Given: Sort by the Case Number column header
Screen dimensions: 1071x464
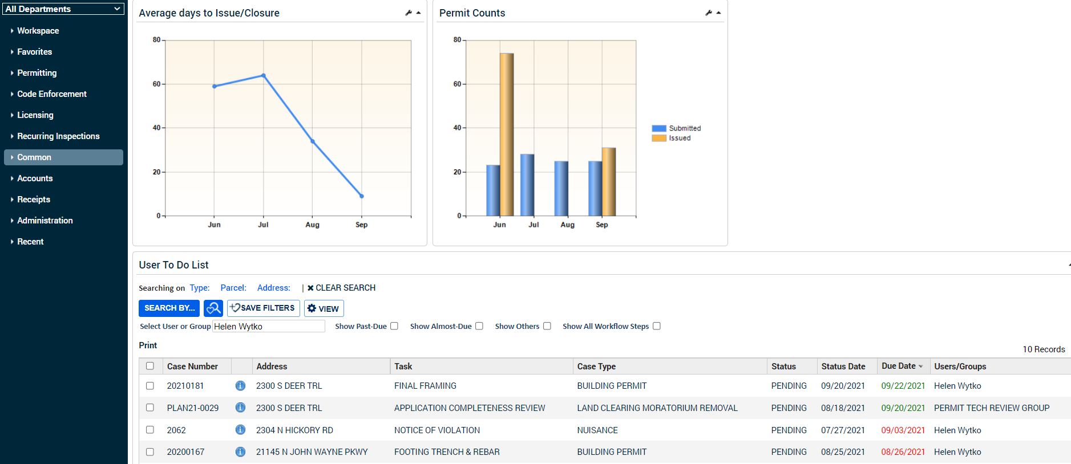Looking at the screenshot, I should pos(192,367).
